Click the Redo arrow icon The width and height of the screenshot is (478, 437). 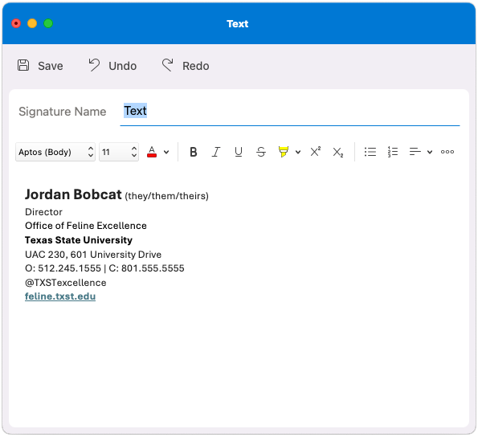[168, 65]
